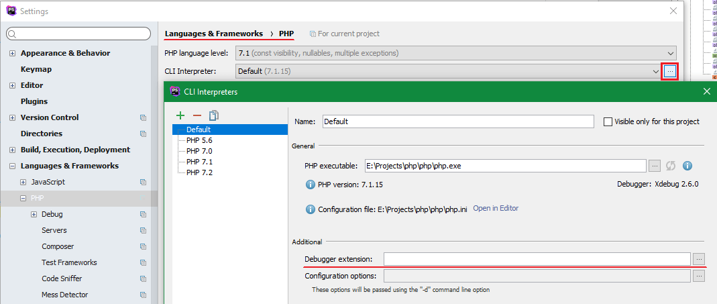Click the settings search box

pos(78,34)
